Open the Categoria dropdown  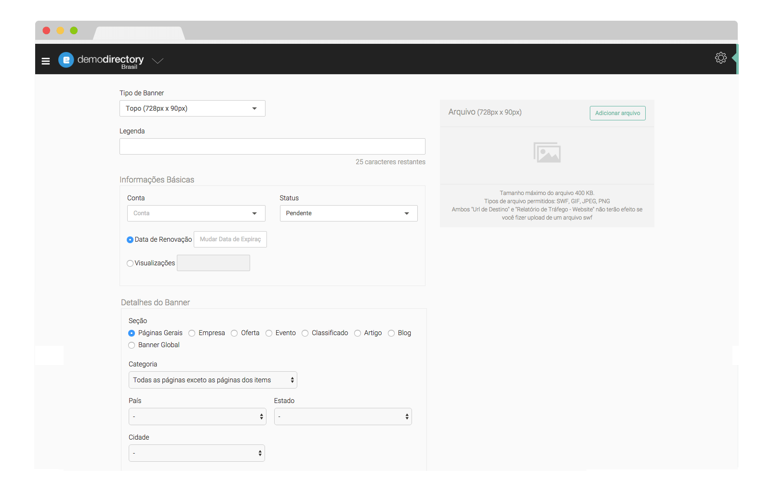pos(213,380)
